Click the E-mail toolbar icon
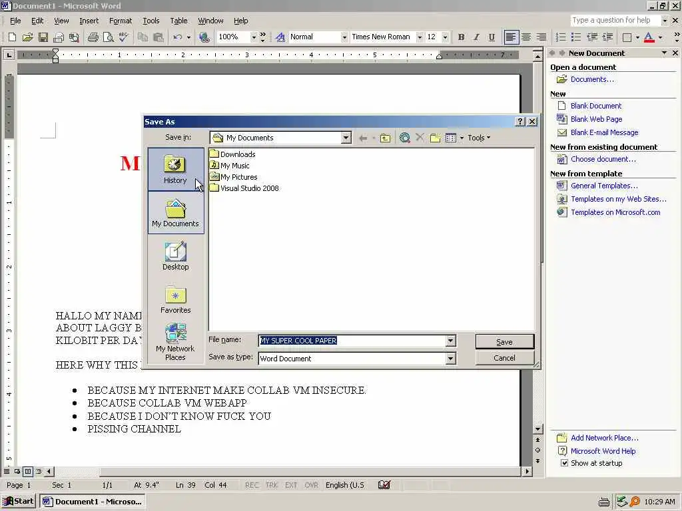682x511 pixels. coord(59,37)
